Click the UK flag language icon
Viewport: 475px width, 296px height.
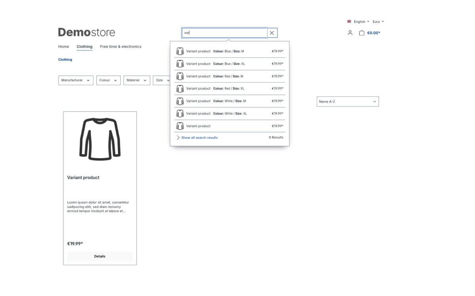(349, 21)
